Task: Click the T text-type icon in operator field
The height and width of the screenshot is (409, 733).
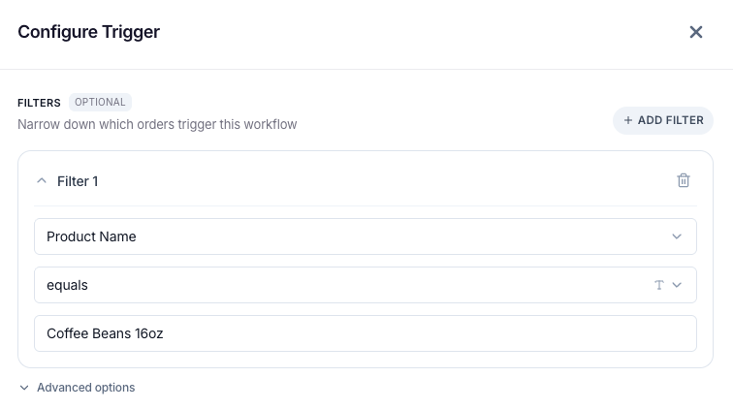Action: (659, 285)
